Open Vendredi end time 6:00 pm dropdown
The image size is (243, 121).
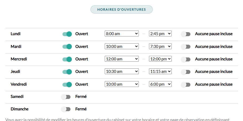[160, 84]
